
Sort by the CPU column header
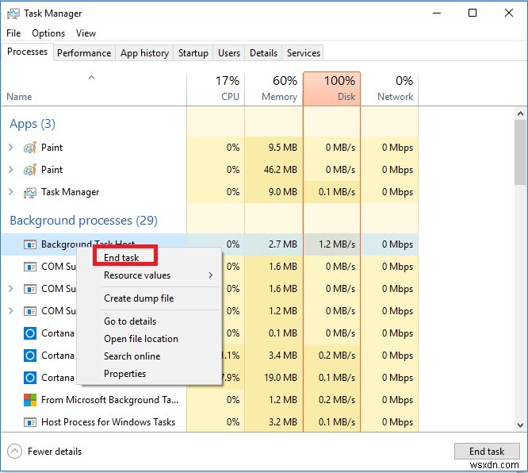click(216, 89)
